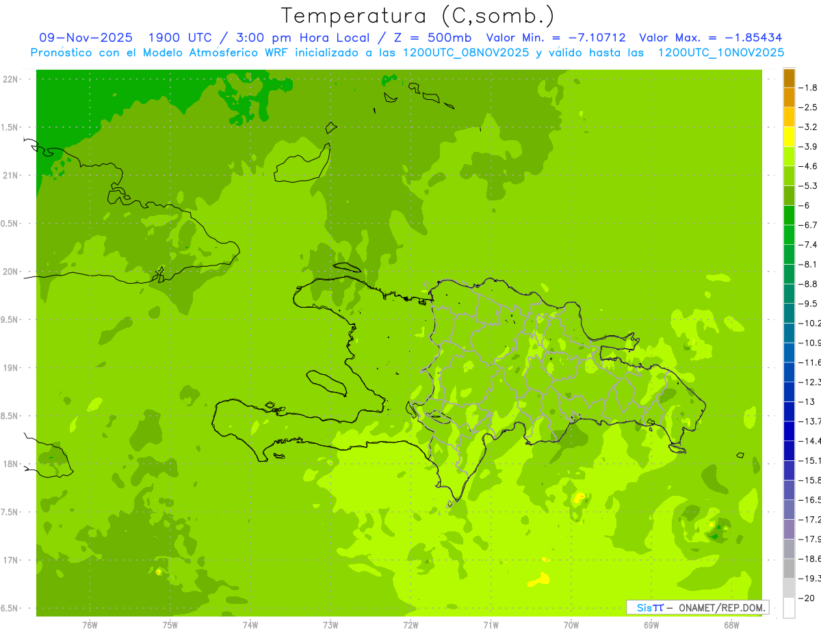Click the "76W" longitude label

[x=90, y=625]
